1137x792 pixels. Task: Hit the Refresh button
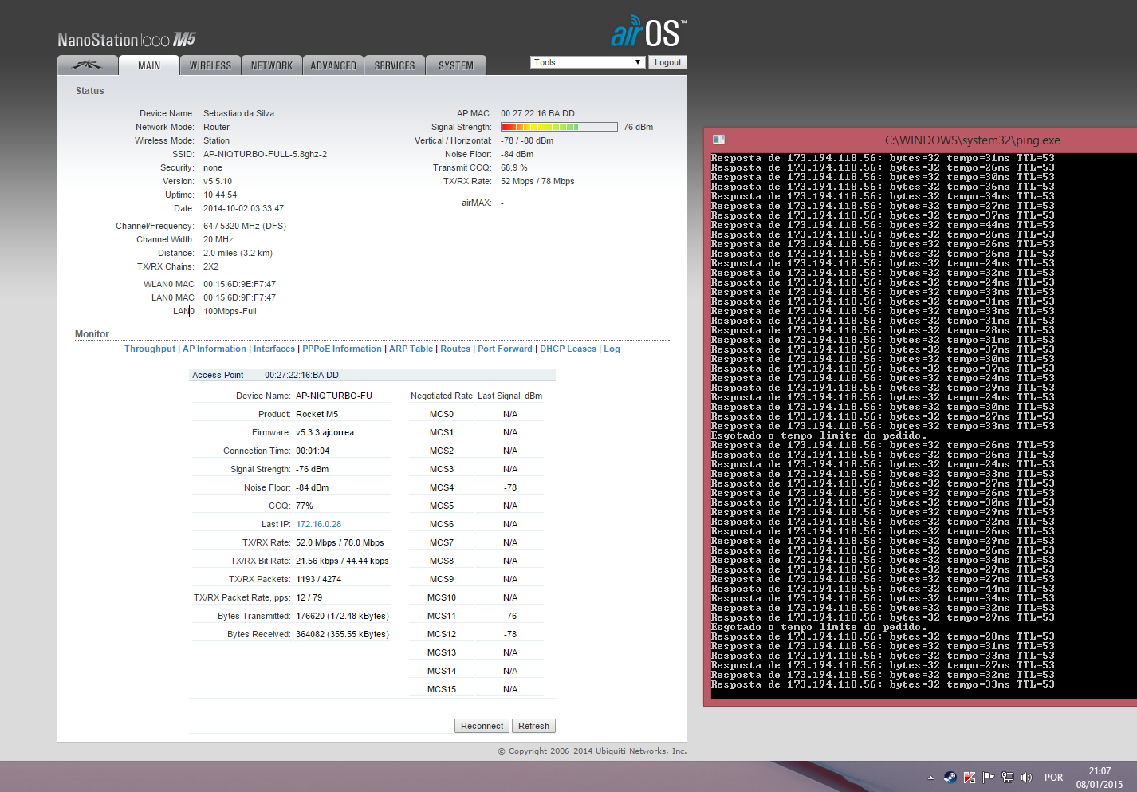[533, 726]
